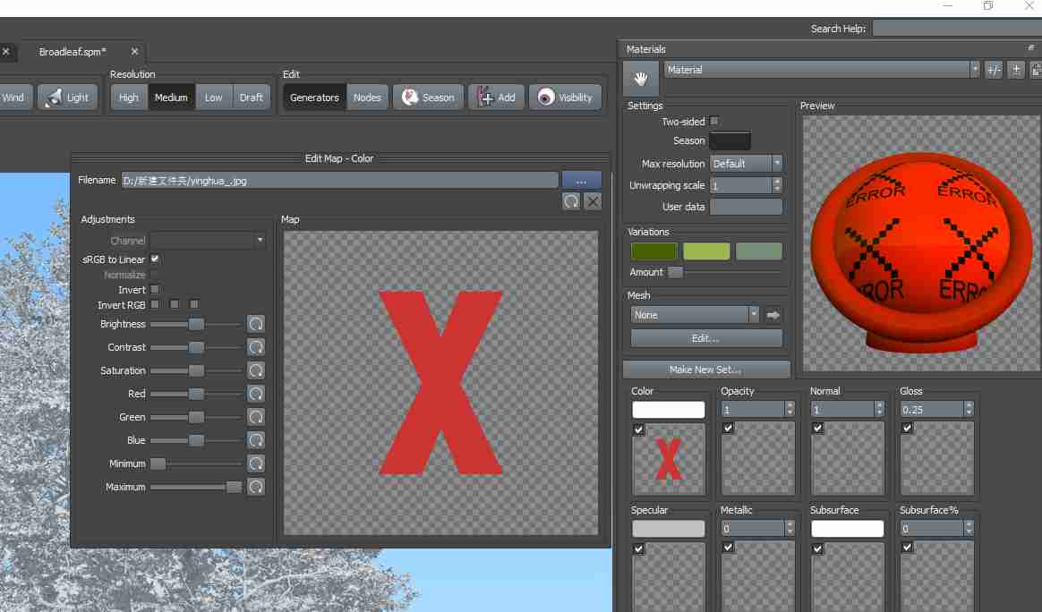The height and width of the screenshot is (612, 1042).
Task: Add a new material with plus button
Action: click(x=1016, y=70)
